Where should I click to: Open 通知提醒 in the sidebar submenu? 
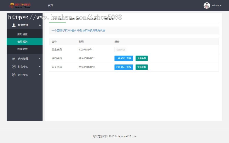[22, 49]
